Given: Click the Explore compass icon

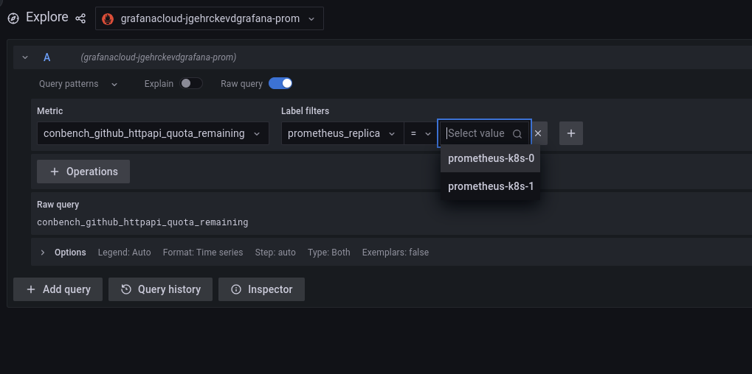Looking at the screenshot, I should [x=13, y=18].
